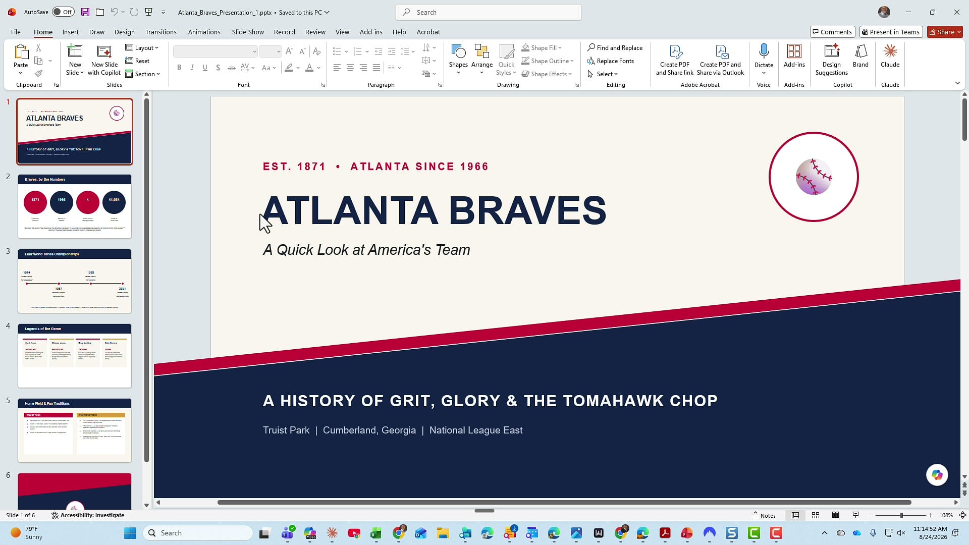Click the Dictate microphone icon

point(764,51)
